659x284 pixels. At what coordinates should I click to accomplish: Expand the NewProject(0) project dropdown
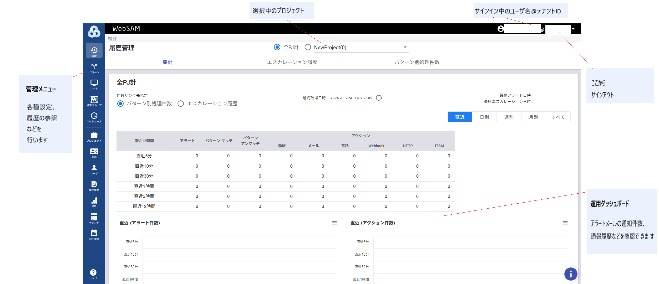click(x=405, y=47)
